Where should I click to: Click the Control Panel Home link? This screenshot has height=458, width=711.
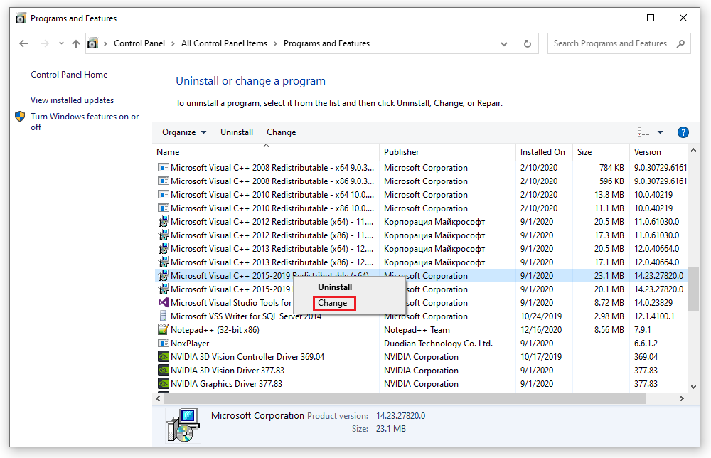[x=68, y=74]
